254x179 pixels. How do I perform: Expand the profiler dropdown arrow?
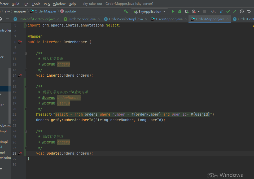(199, 12)
